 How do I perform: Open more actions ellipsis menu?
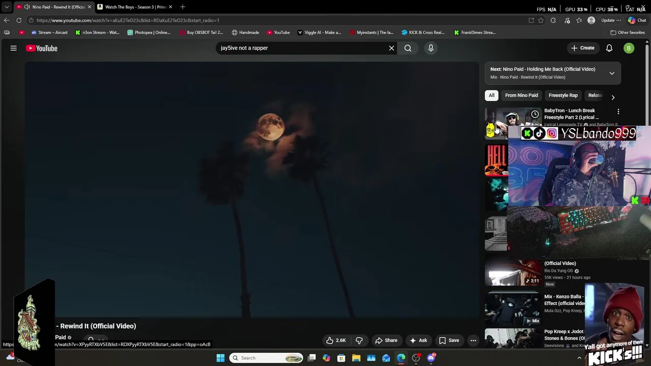click(x=473, y=341)
